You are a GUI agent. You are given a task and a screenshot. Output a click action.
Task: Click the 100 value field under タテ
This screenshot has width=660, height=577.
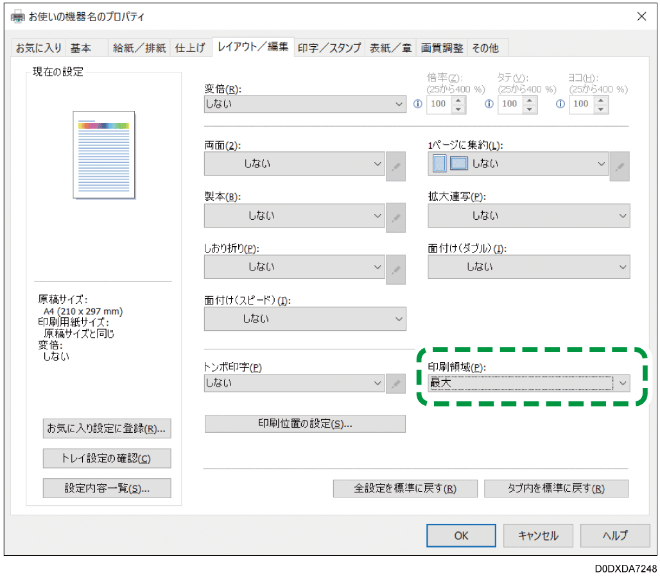[x=511, y=104]
